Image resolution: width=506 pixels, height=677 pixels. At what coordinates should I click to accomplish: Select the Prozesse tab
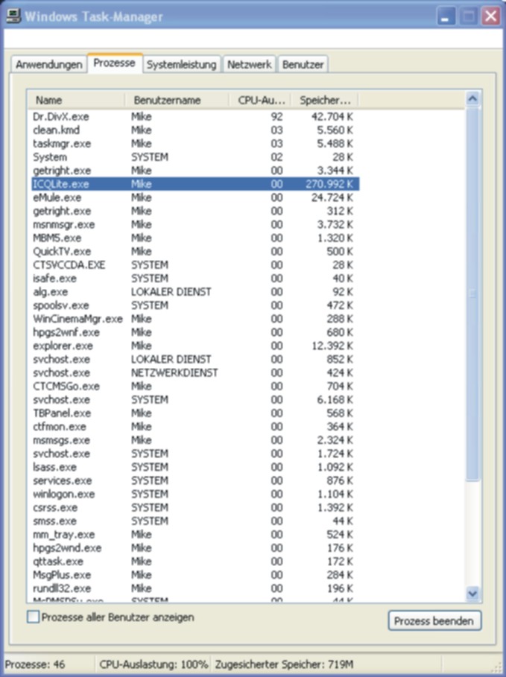click(x=115, y=63)
